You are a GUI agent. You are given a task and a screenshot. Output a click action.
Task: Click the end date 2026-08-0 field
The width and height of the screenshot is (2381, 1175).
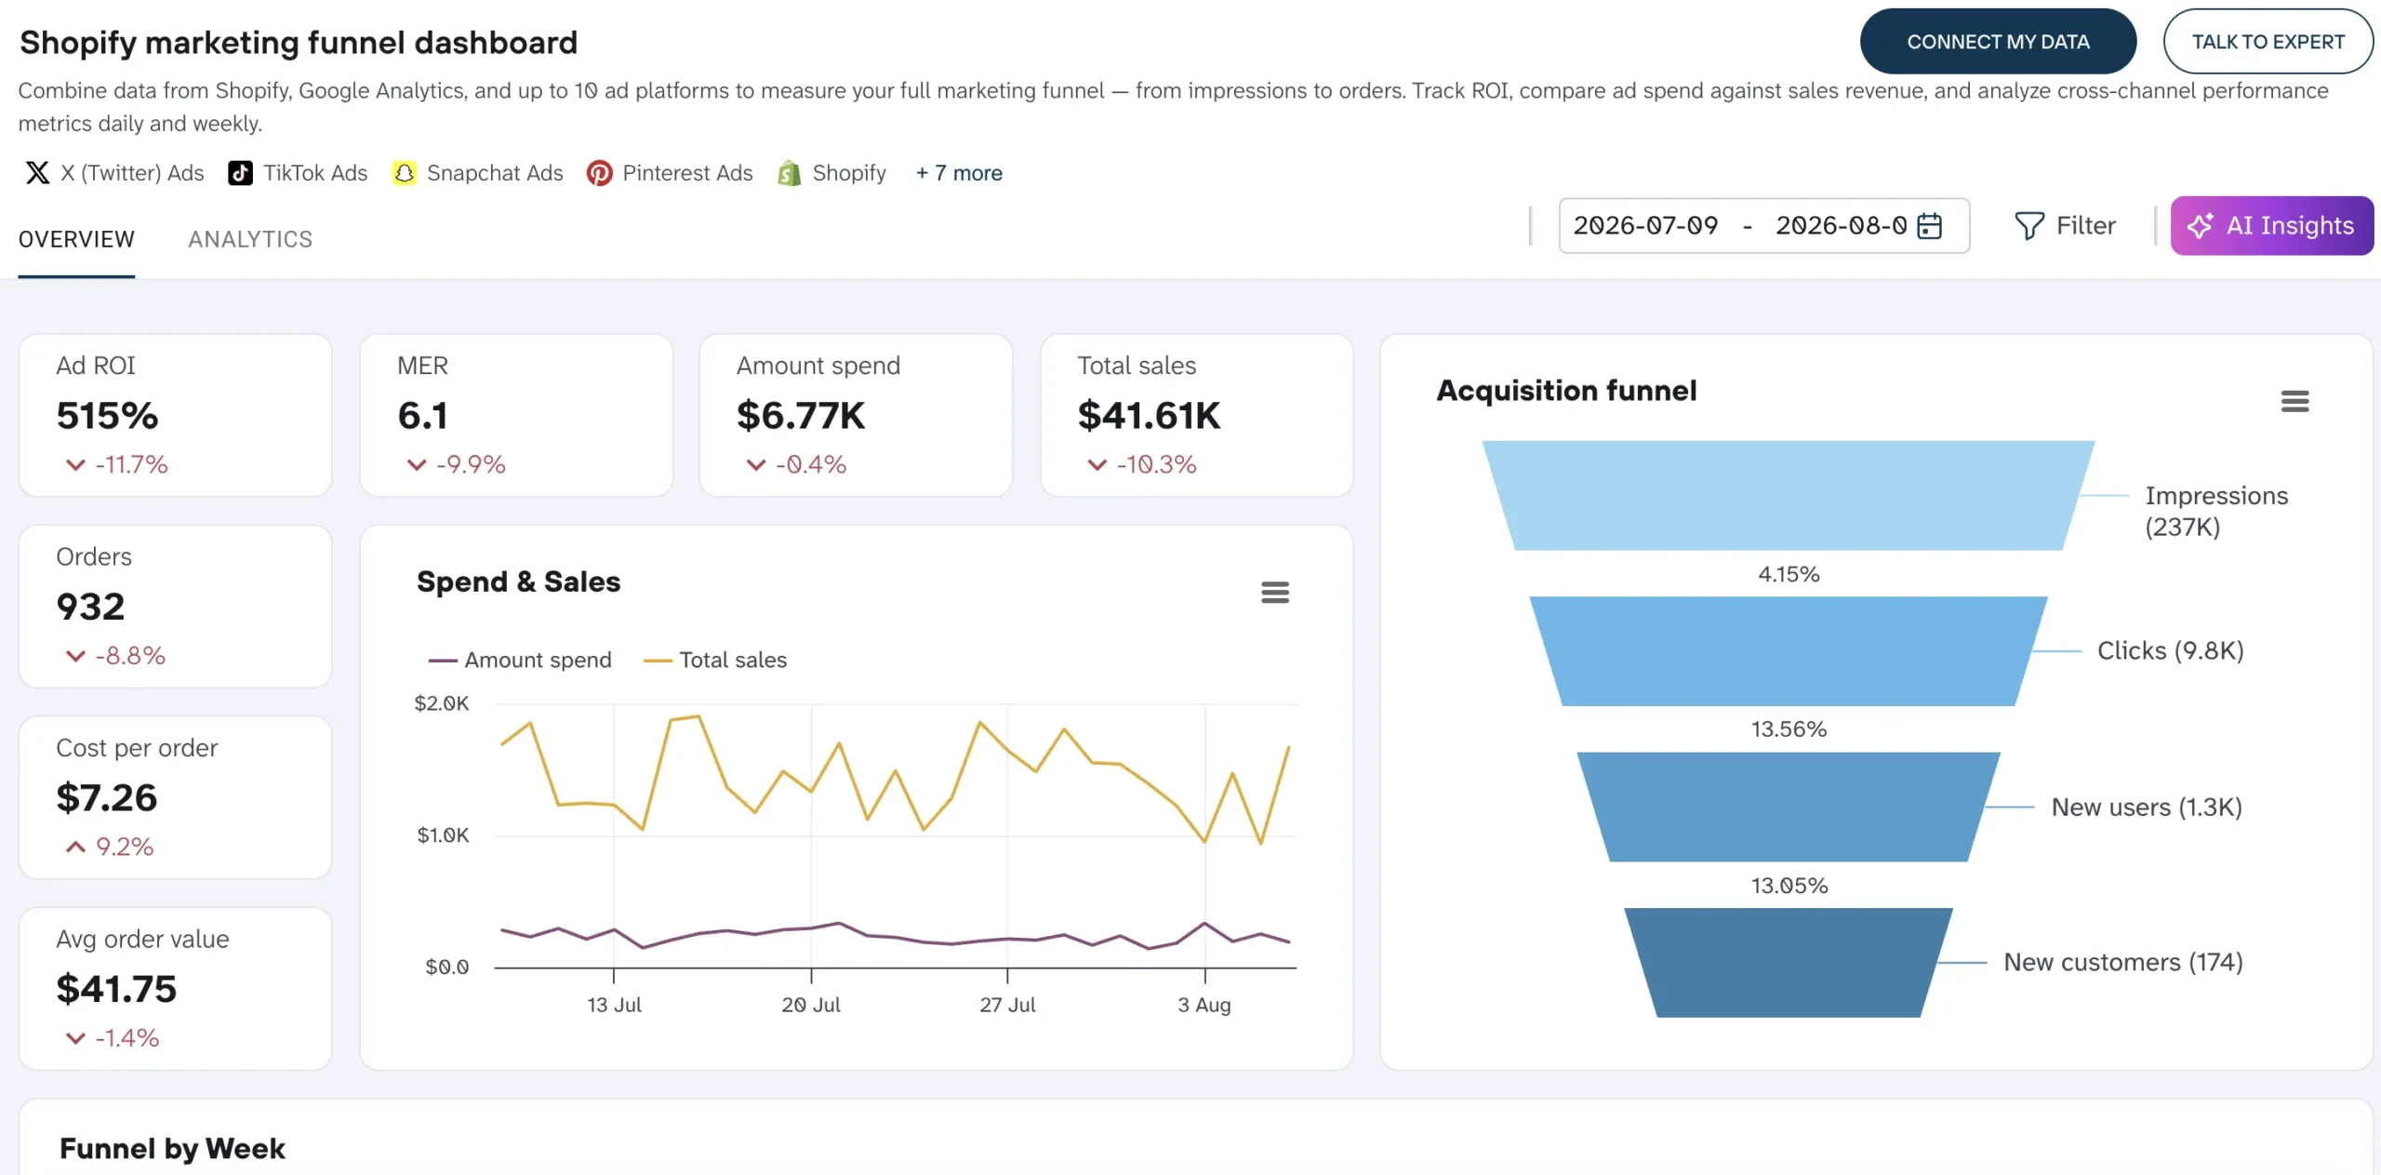click(1842, 226)
